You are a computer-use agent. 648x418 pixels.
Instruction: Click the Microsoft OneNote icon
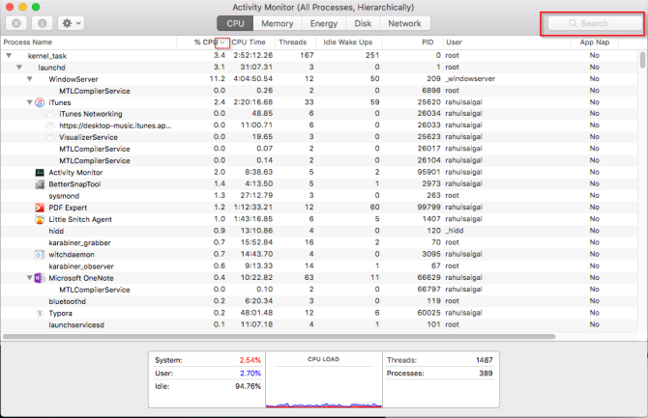coord(40,278)
